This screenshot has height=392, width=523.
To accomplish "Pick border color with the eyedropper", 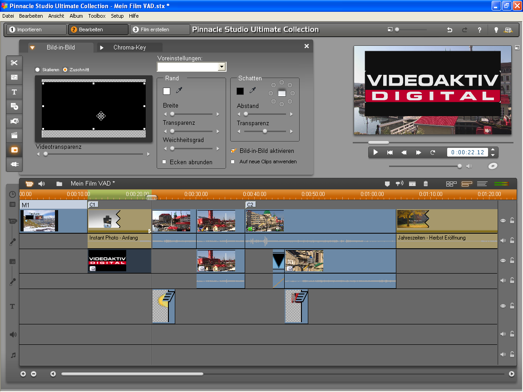I will pos(179,90).
